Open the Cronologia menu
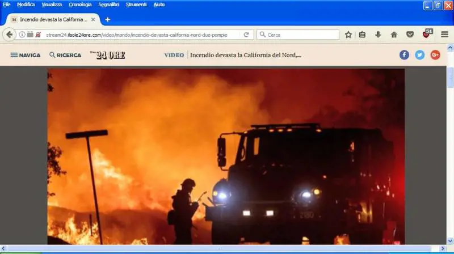 click(80, 5)
